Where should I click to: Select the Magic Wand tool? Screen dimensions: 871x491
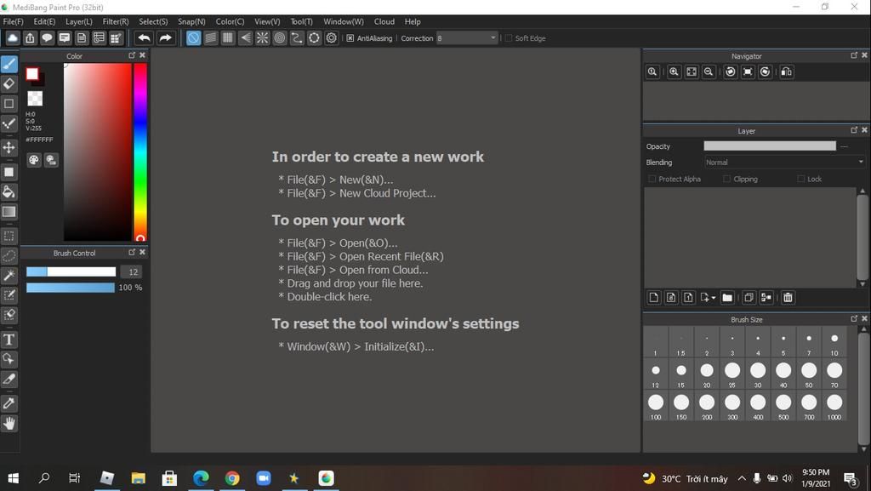[x=9, y=276]
